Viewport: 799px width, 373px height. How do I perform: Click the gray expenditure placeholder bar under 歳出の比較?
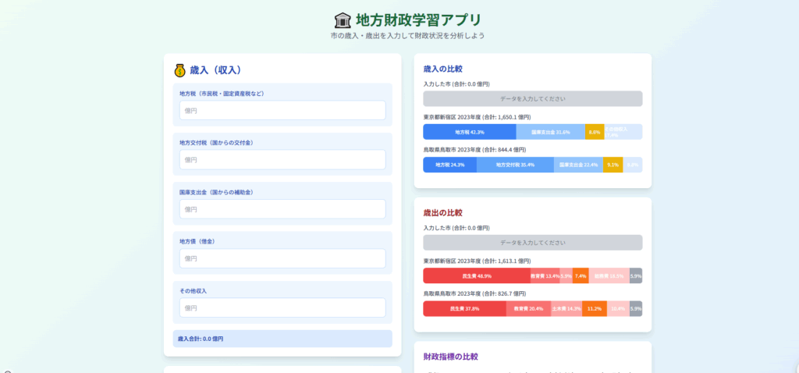tap(532, 243)
